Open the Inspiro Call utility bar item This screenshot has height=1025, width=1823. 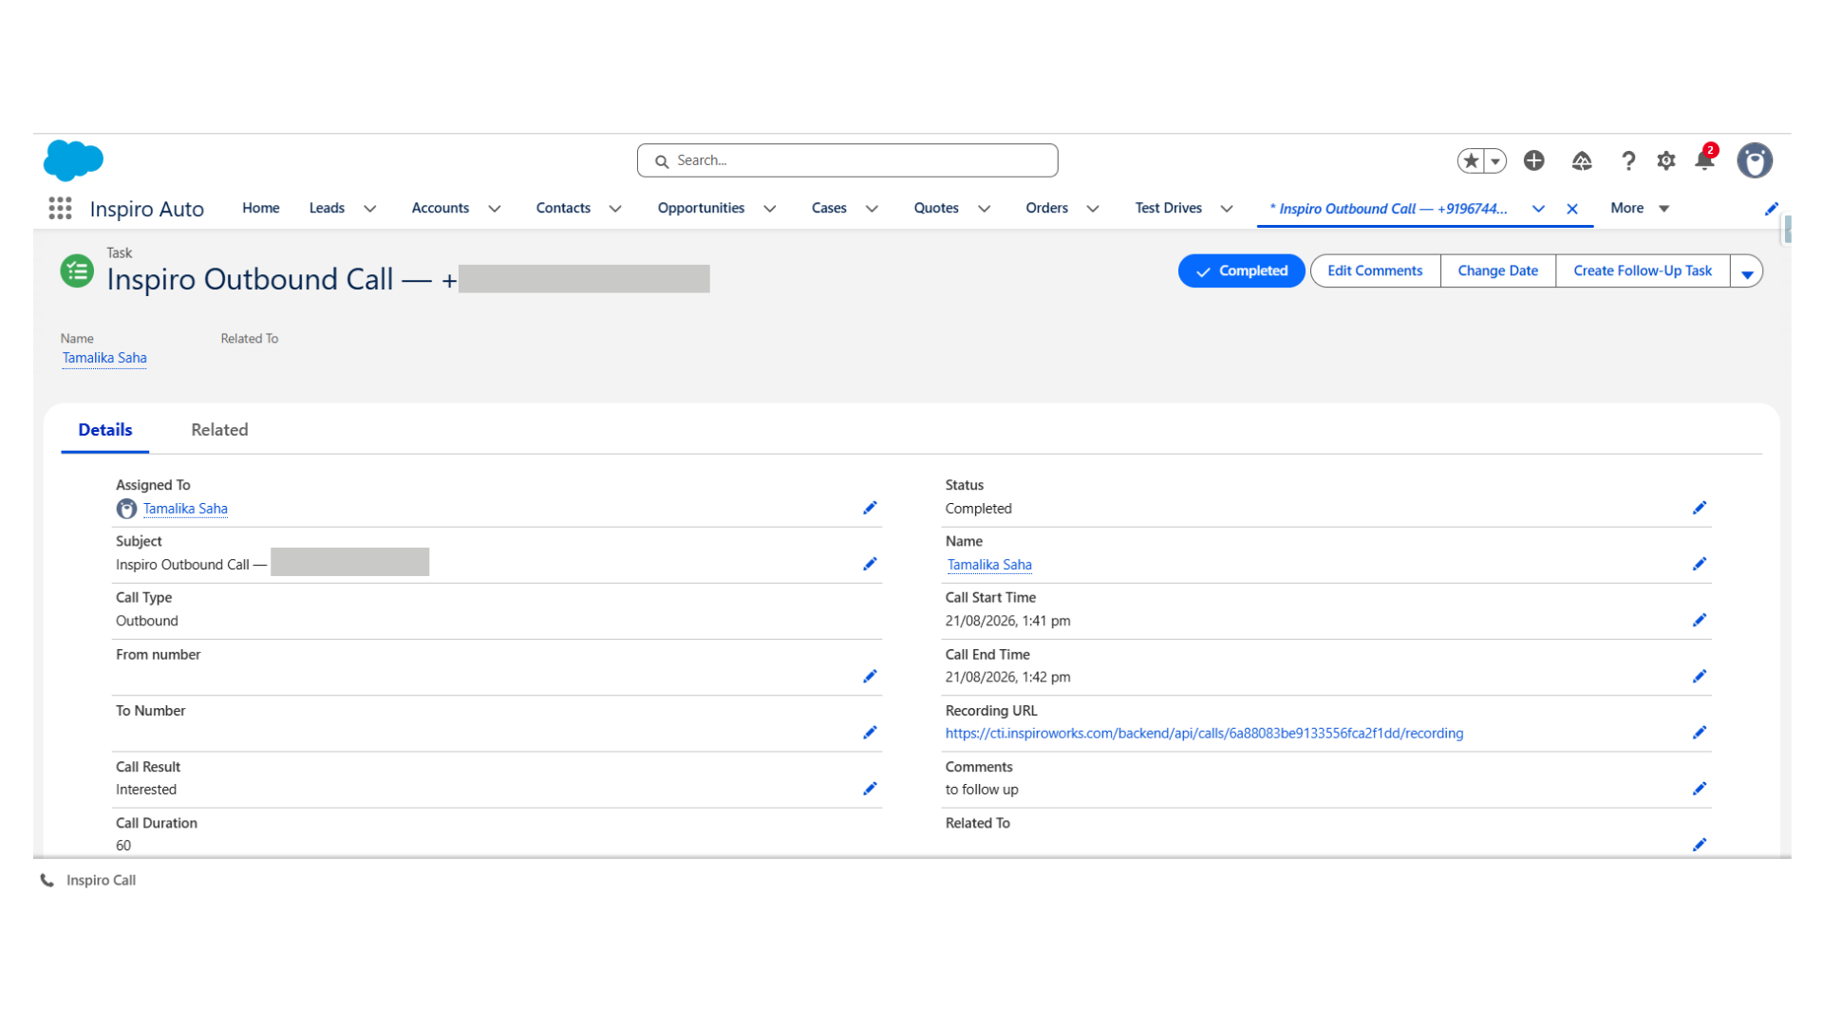[x=88, y=881]
